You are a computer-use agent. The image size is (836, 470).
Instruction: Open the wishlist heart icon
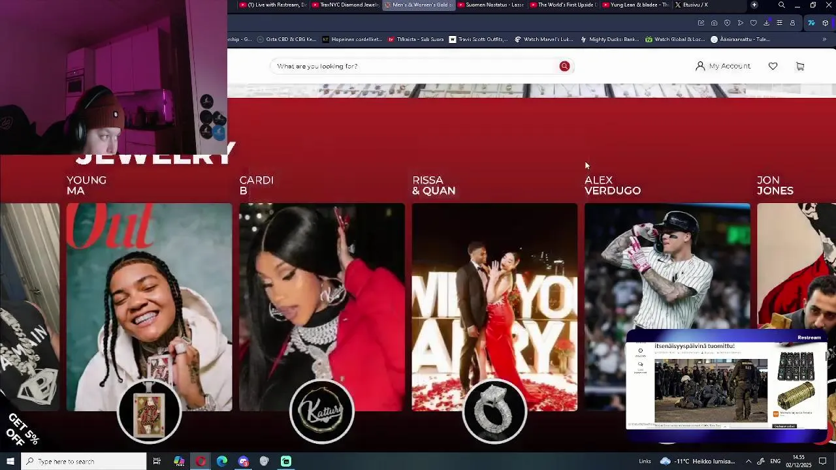click(x=773, y=66)
